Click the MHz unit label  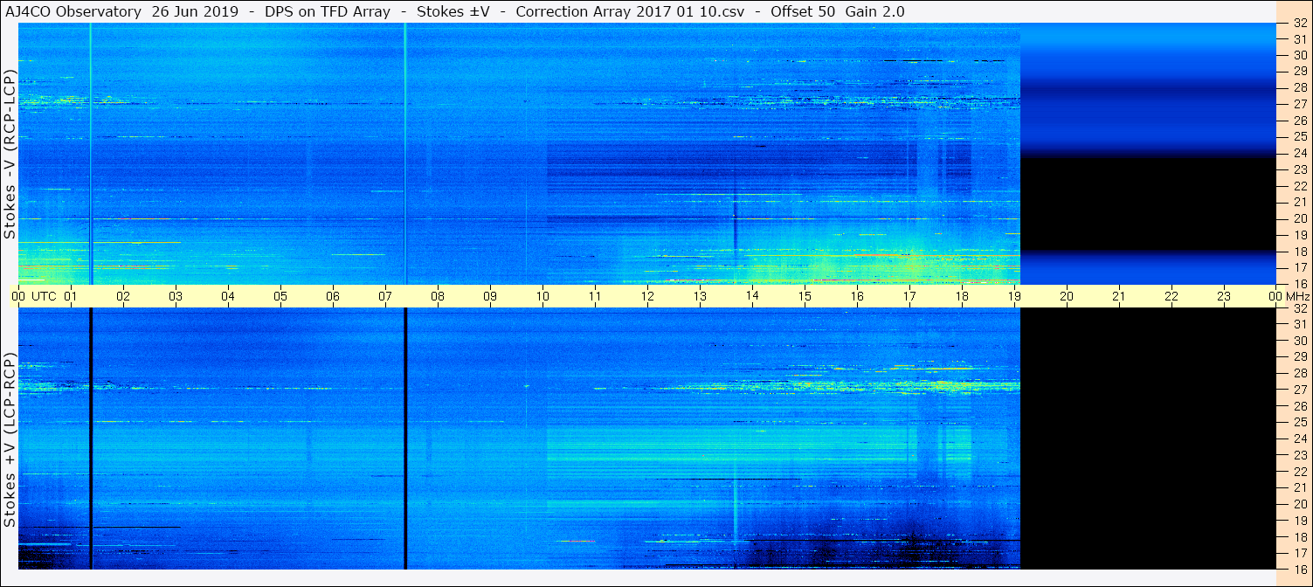(x=1298, y=296)
